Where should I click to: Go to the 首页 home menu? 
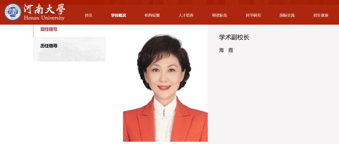coord(89,15)
